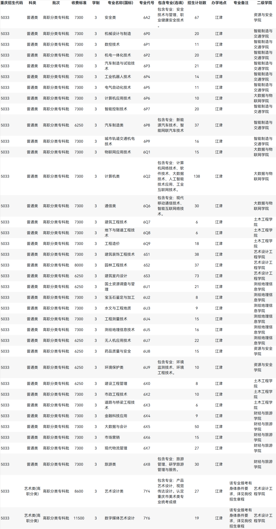Screen dimensions: 276x529
Task: Click the enrollment count 67
Action: [x=197, y=18]
